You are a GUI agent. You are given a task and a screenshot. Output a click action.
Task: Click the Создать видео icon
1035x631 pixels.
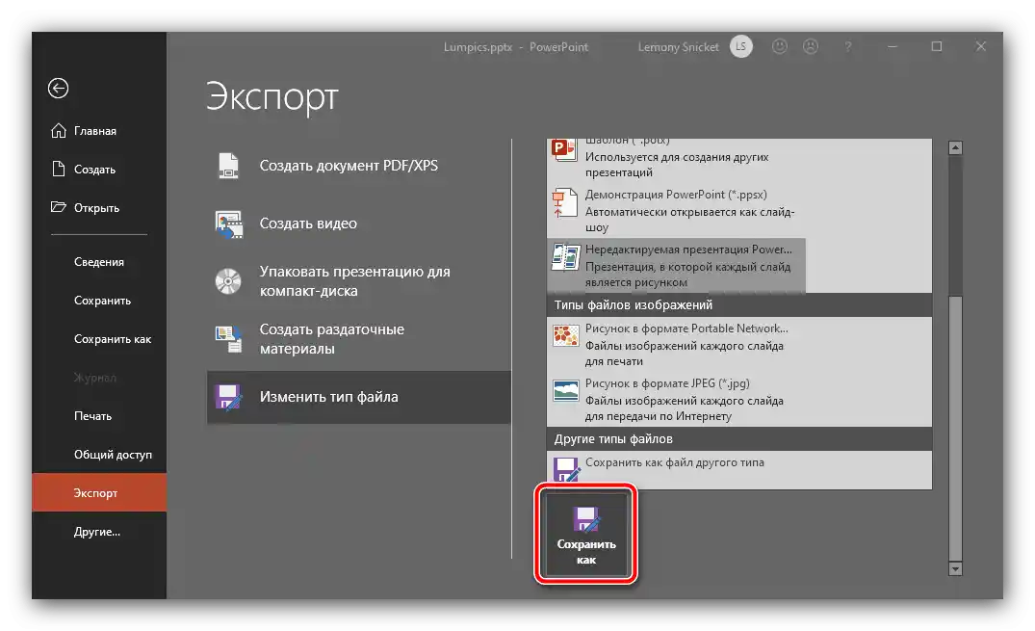pyautogui.click(x=228, y=224)
